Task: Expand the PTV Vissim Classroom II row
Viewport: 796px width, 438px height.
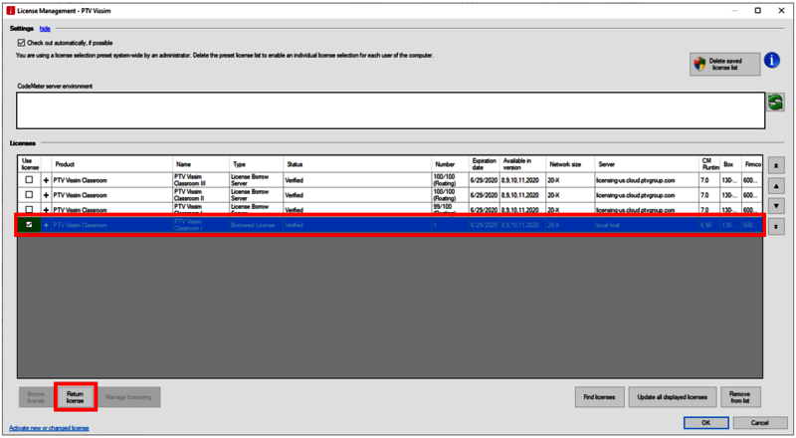Action: click(46, 195)
